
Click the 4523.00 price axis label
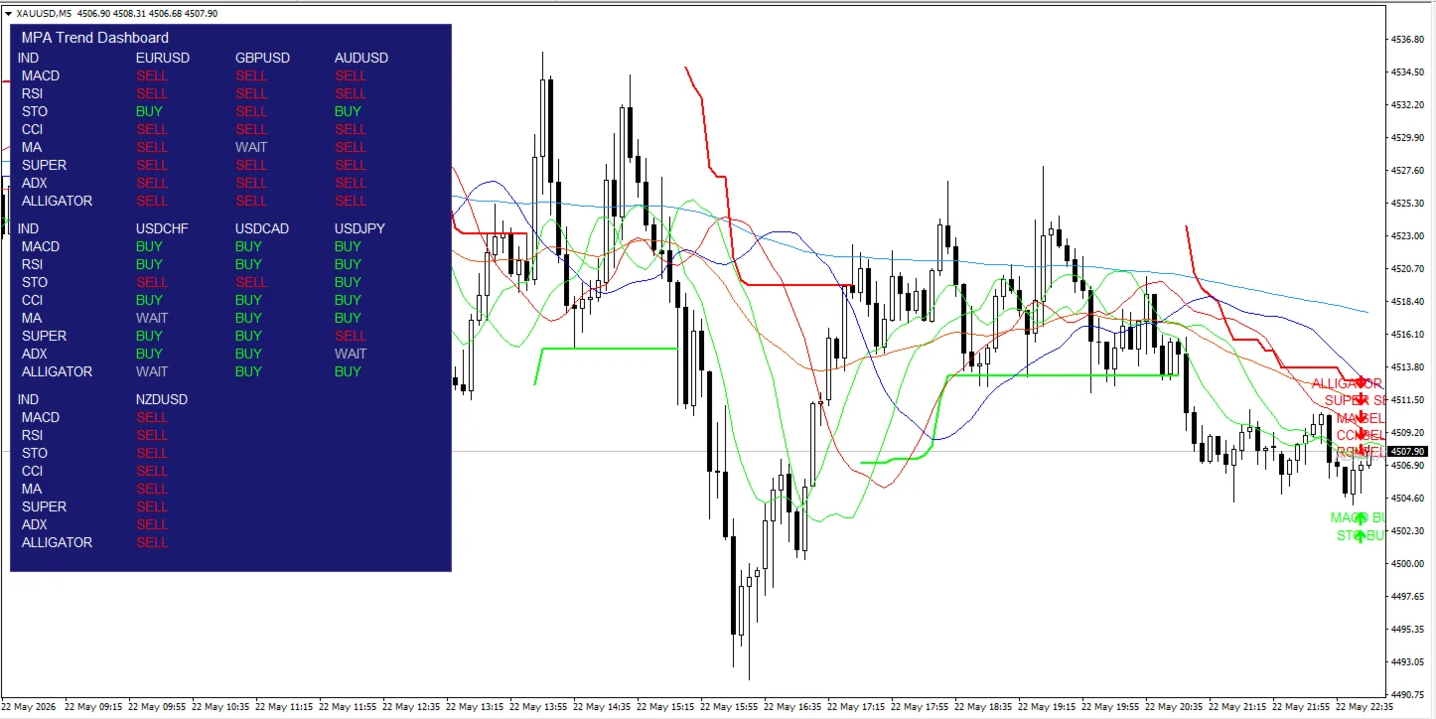(x=1409, y=235)
